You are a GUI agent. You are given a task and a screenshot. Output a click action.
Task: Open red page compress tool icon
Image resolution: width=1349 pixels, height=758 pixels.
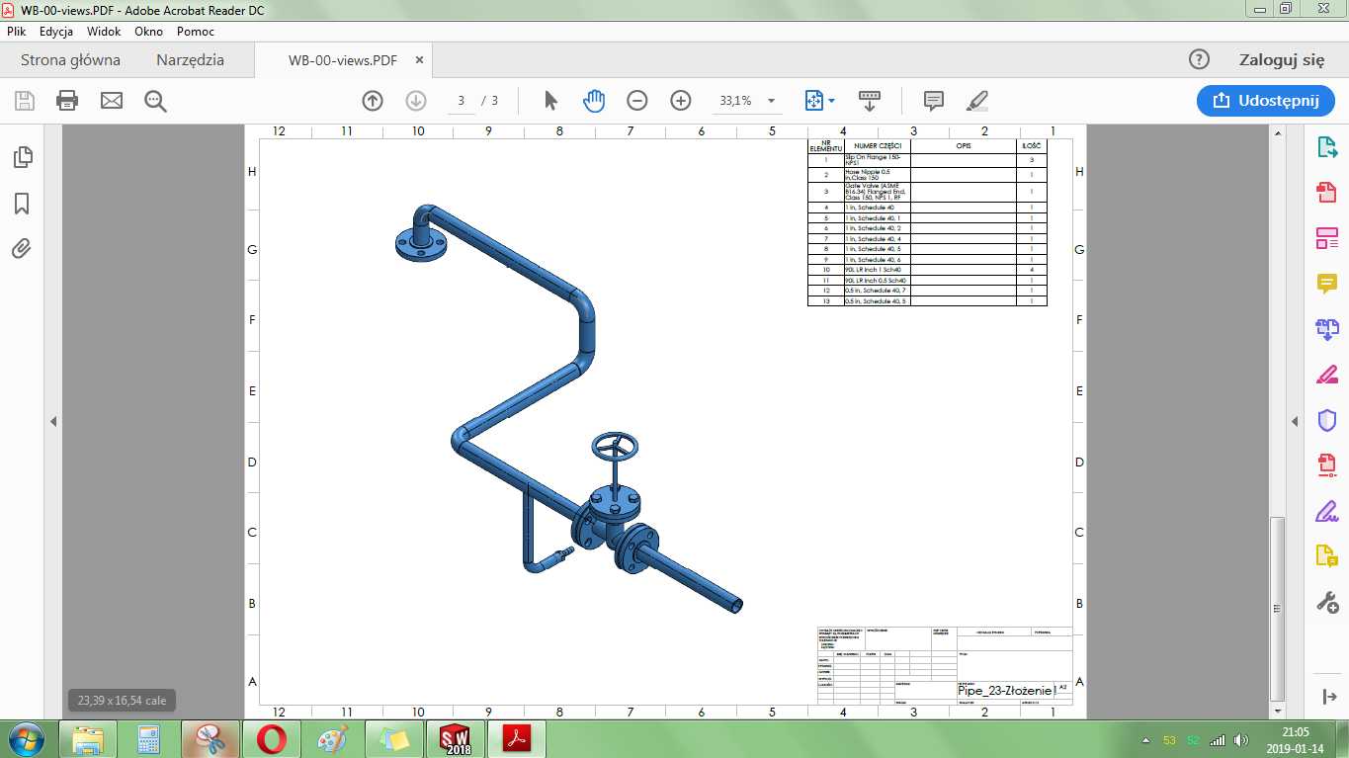[1326, 465]
